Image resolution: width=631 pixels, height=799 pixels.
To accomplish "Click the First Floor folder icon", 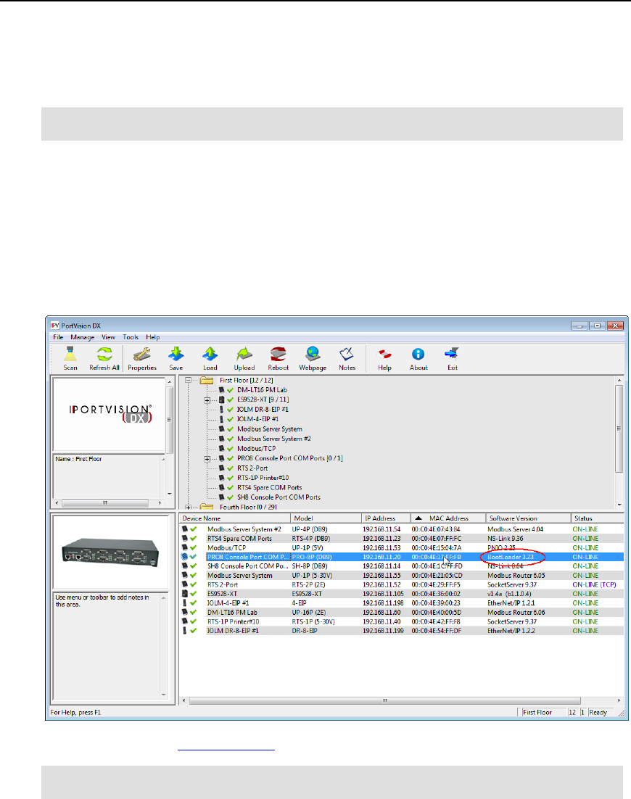I will (207, 380).
